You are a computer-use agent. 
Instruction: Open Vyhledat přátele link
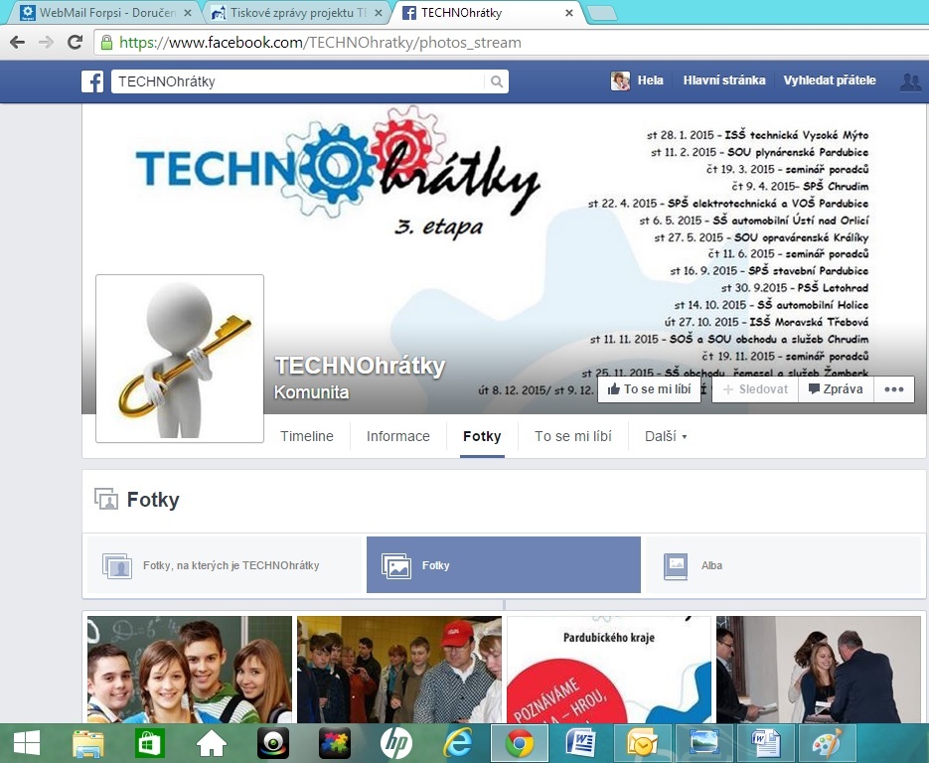(x=830, y=80)
